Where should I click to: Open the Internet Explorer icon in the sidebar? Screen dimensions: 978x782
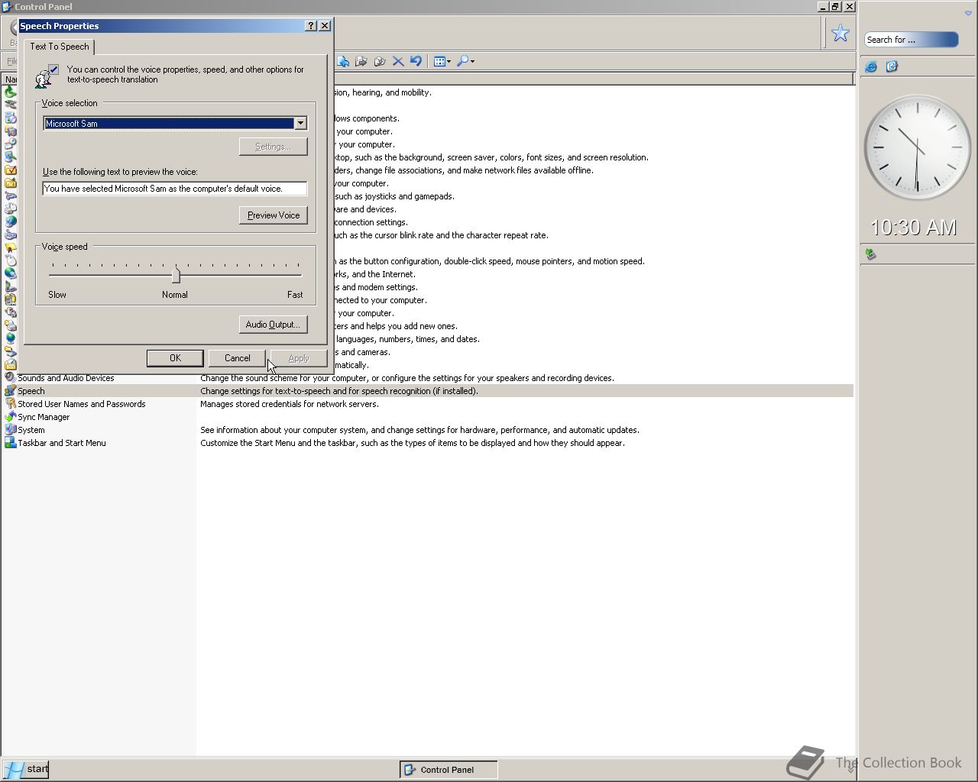click(x=871, y=66)
